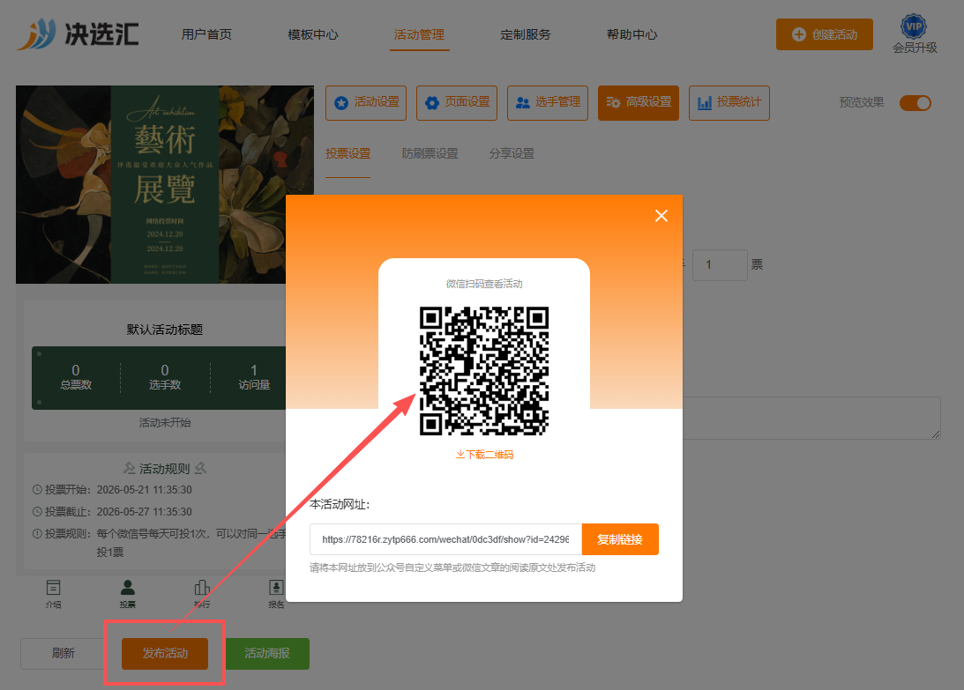Open 排行 ranking icon in preview
Image resolution: width=964 pixels, height=690 pixels.
pos(202,594)
